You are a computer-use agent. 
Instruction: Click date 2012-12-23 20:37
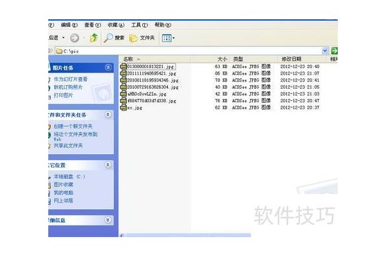[x=300, y=108]
